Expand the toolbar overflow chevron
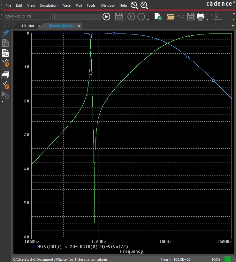The width and height of the screenshot is (236, 262). [234, 14]
